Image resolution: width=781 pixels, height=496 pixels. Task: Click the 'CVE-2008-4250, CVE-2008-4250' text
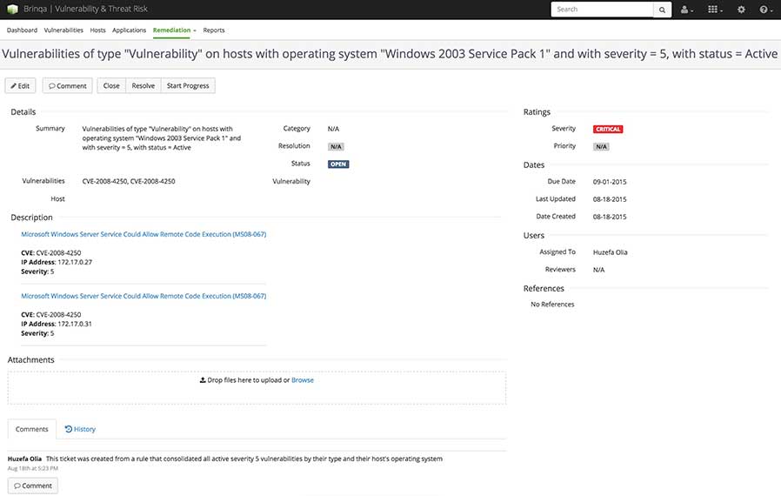[129, 182]
